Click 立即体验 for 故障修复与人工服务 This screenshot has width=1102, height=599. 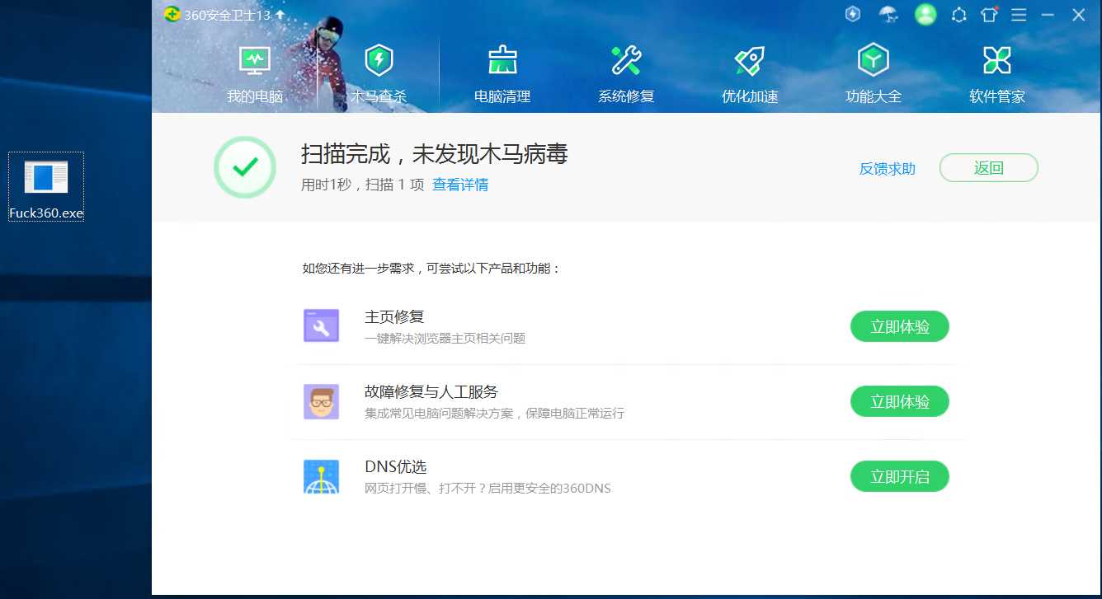[x=900, y=401]
